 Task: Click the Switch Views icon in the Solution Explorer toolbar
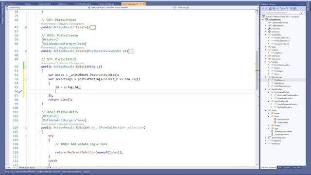[x=274, y=9]
